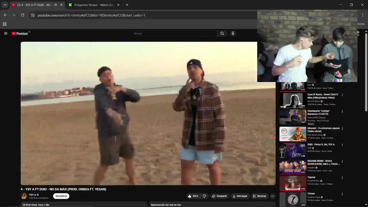Open Pelo Music Group channel name
368x207 pixels.
click(315, 135)
